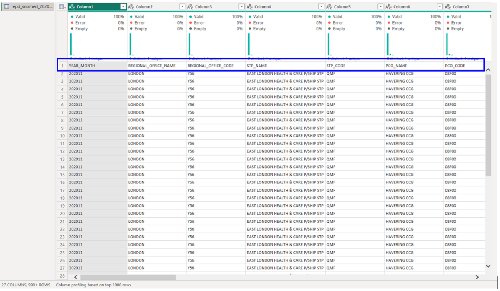This screenshot has height=291, width=500.
Task: Select the epd_snomed query in the queries pane
Action: tap(28, 6)
